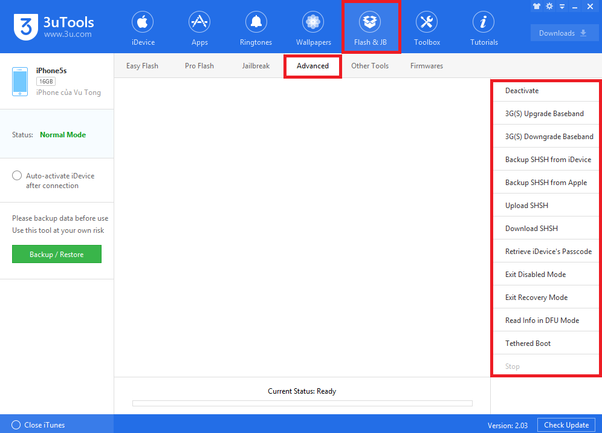The image size is (602, 433).
Task: Click the Version: 2.03 label
Action: click(508, 425)
